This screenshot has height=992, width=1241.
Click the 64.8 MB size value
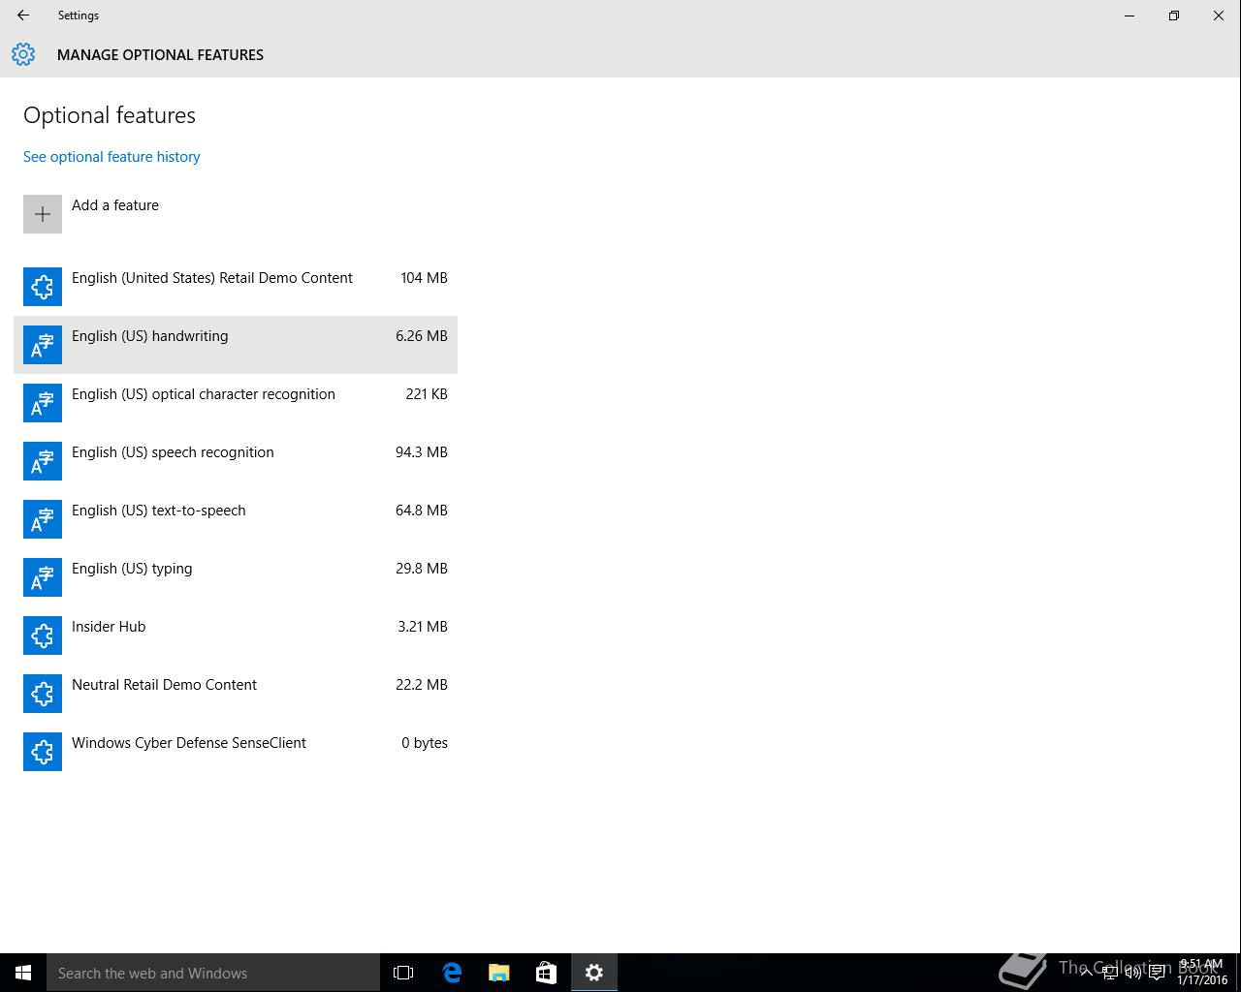pos(421,511)
